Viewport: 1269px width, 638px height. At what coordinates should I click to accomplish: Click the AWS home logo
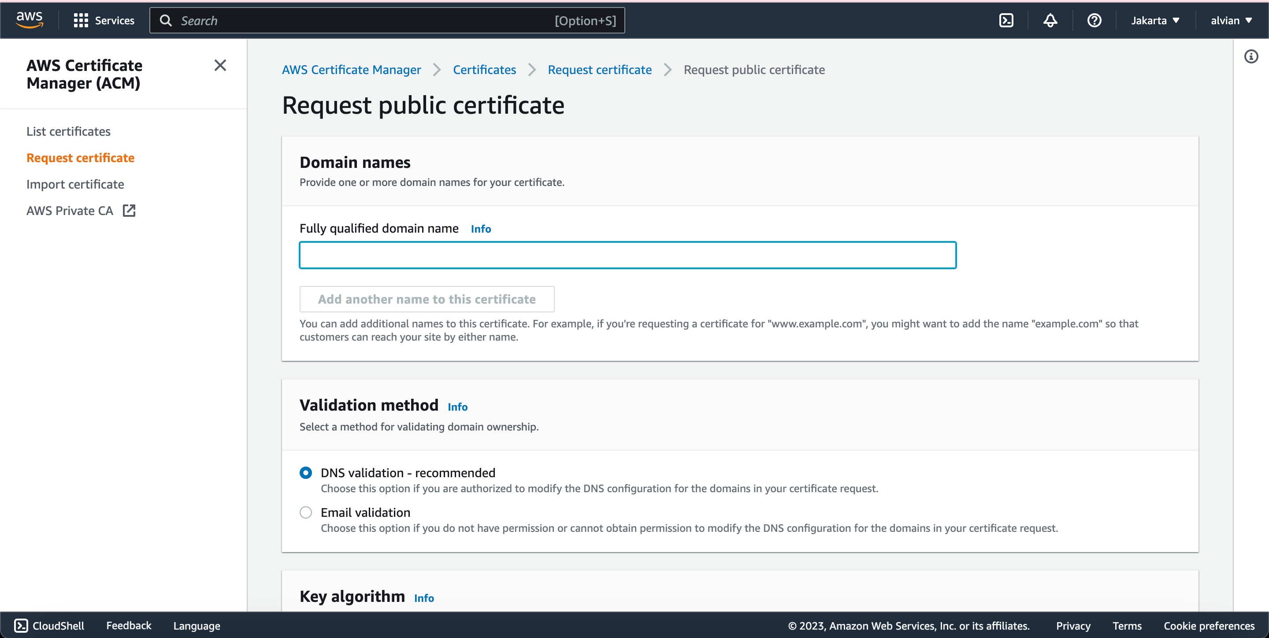coord(29,20)
